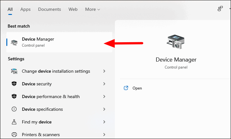This screenshot has width=231, height=139.
Task: Click the Device security shield icon
Action: tap(14, 84)
